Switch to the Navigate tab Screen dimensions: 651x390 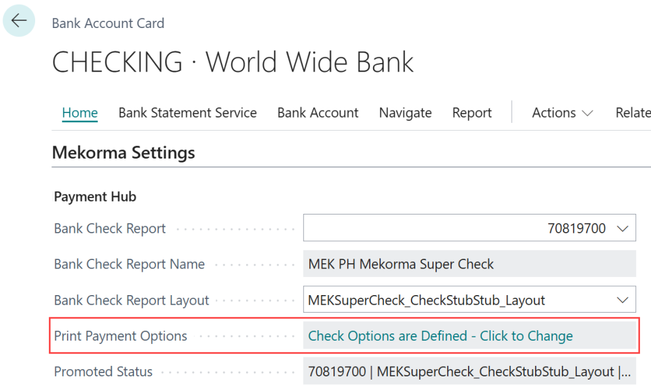(x=405, y=112)
